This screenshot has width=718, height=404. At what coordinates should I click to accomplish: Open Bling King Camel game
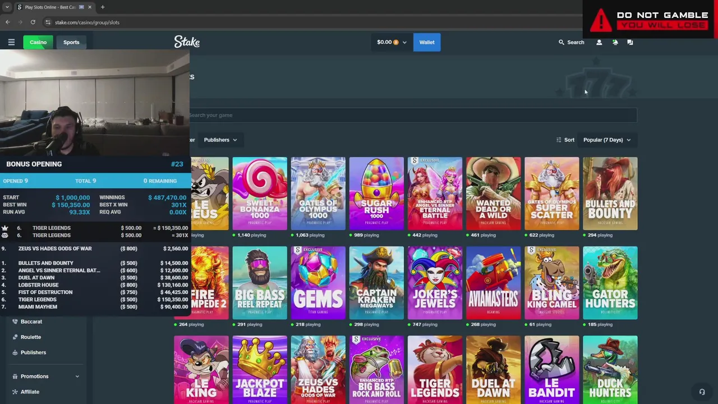[x=551, y=283]
